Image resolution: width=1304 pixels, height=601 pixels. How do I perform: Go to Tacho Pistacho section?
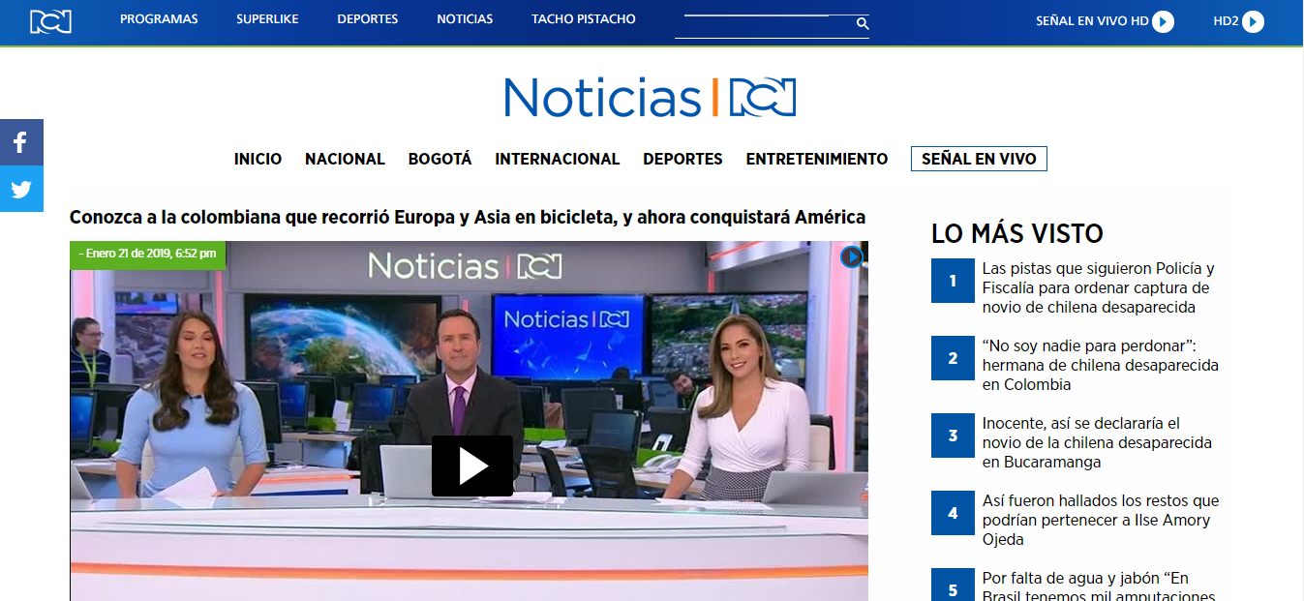(583, 19)
